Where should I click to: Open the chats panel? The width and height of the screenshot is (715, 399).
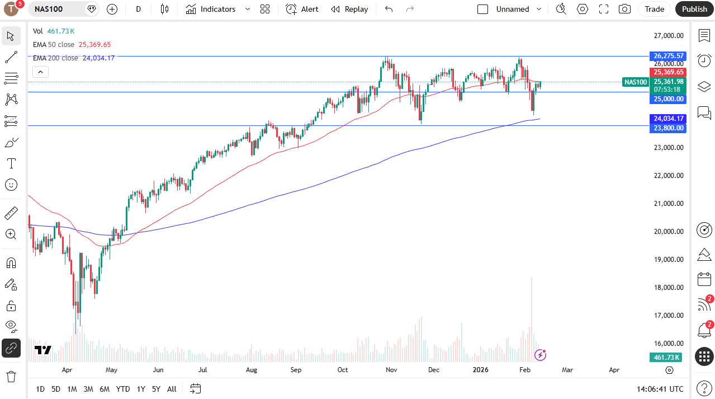[704, 112]
